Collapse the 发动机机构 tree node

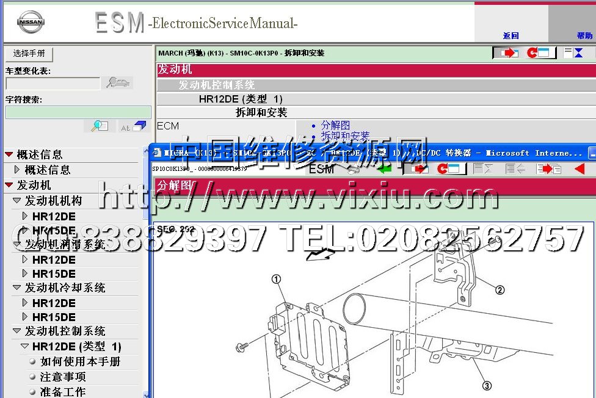click(16, 200)
